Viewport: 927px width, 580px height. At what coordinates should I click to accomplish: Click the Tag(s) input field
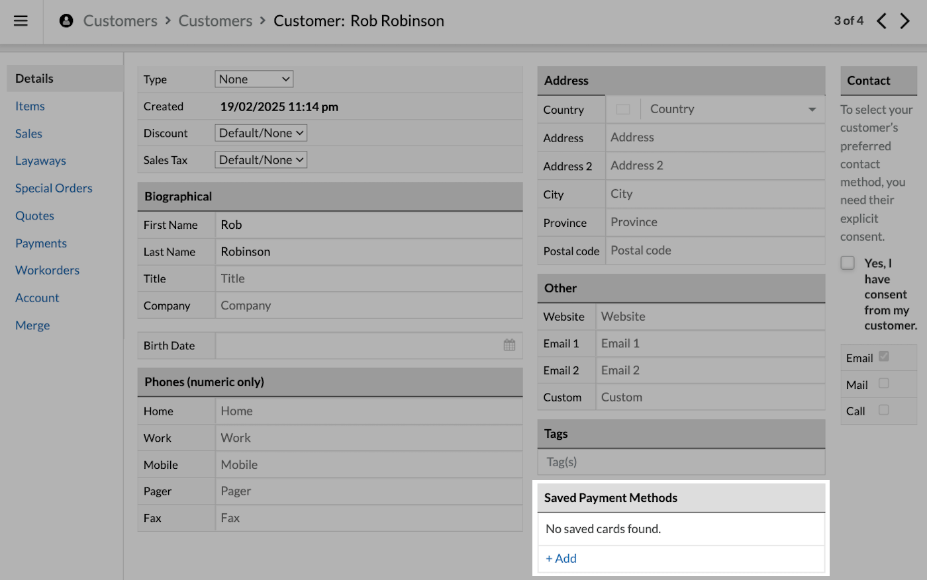click(681, 462)
